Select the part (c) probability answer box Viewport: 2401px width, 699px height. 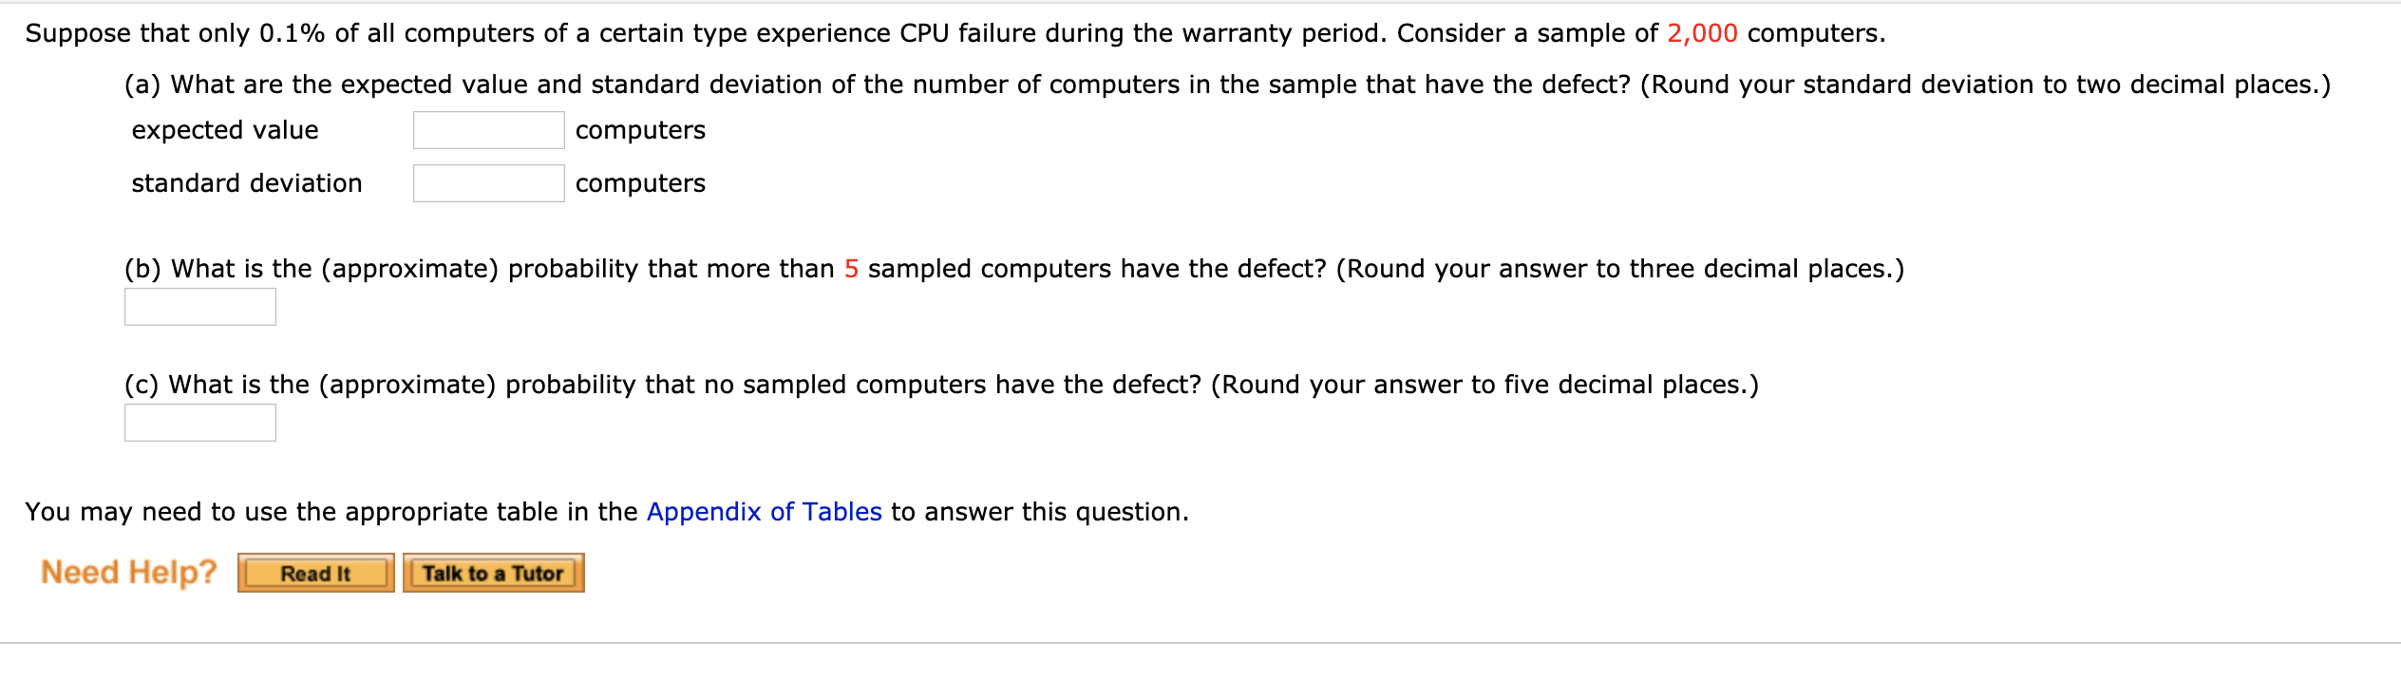click(199, 422)
